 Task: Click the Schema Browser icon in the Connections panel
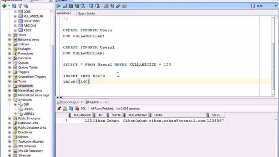pos(26,6)
